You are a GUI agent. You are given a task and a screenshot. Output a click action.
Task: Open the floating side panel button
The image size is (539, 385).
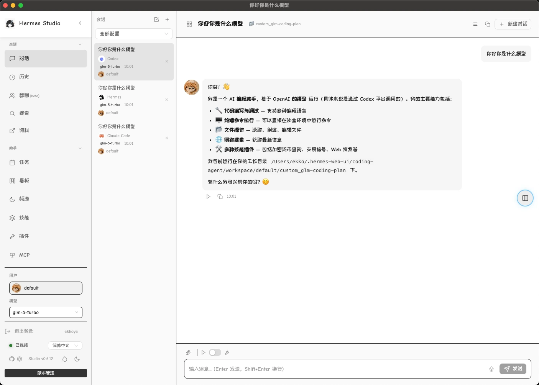pyautogui.click(x=525, y=198)
